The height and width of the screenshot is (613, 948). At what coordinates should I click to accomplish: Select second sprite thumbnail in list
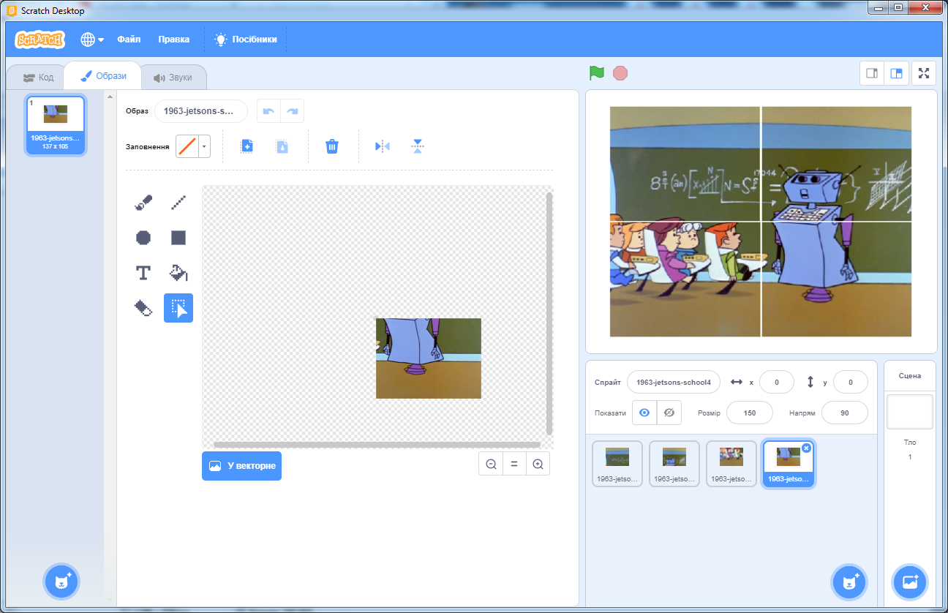(x=674, y=464)
